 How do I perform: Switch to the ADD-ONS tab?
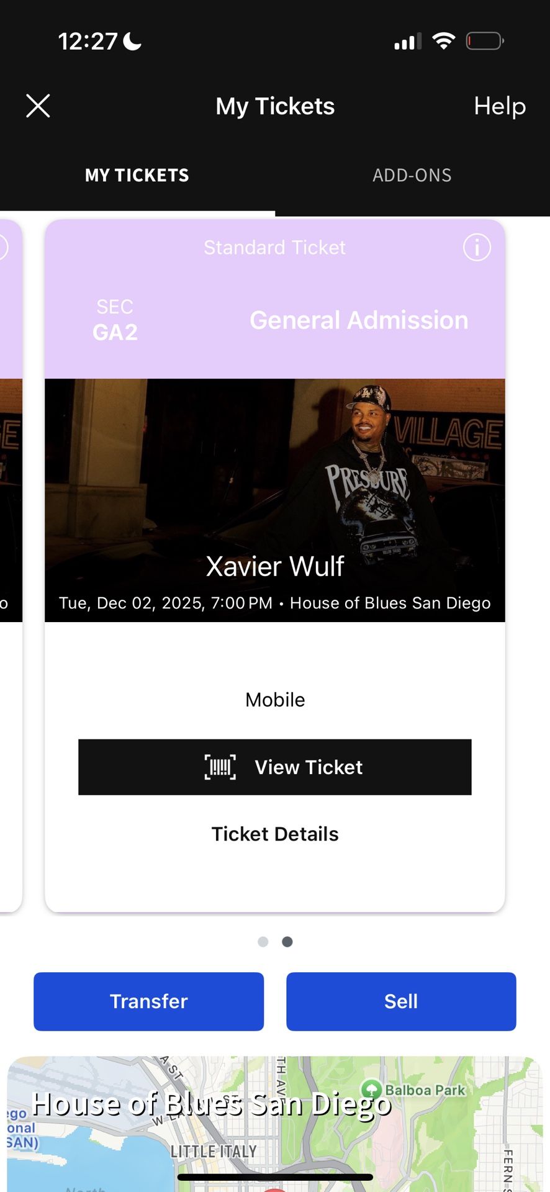(x=412, y=175)
